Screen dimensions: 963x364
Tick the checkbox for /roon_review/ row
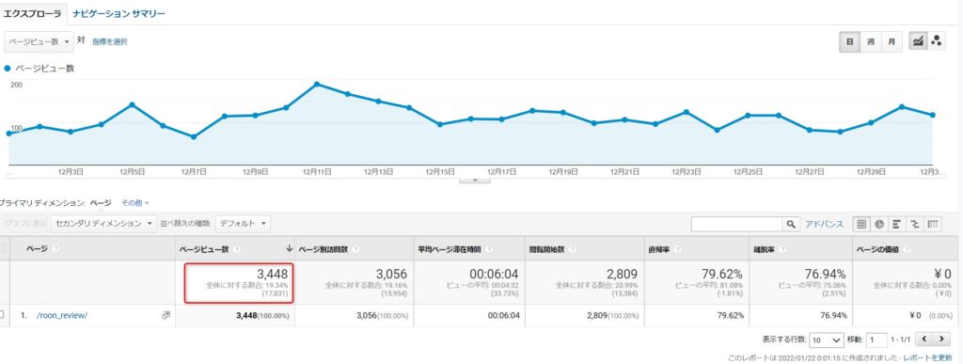point(2,315)
